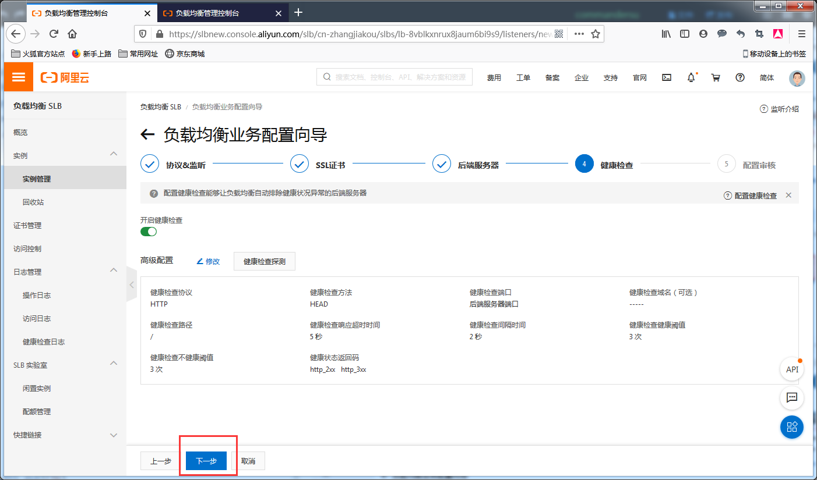This screenshot has height=480, width=817.
Task: Check notifications via the bell icon
Action: [691, 77]
